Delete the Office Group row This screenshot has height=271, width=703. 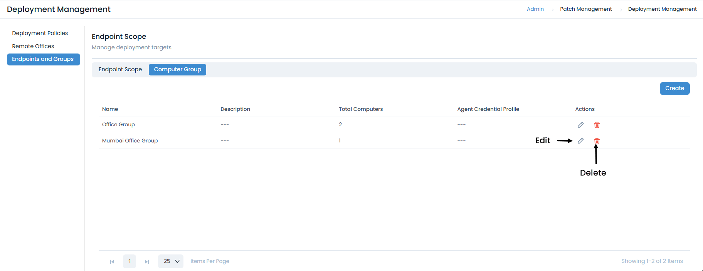click(x=597, y=125)
